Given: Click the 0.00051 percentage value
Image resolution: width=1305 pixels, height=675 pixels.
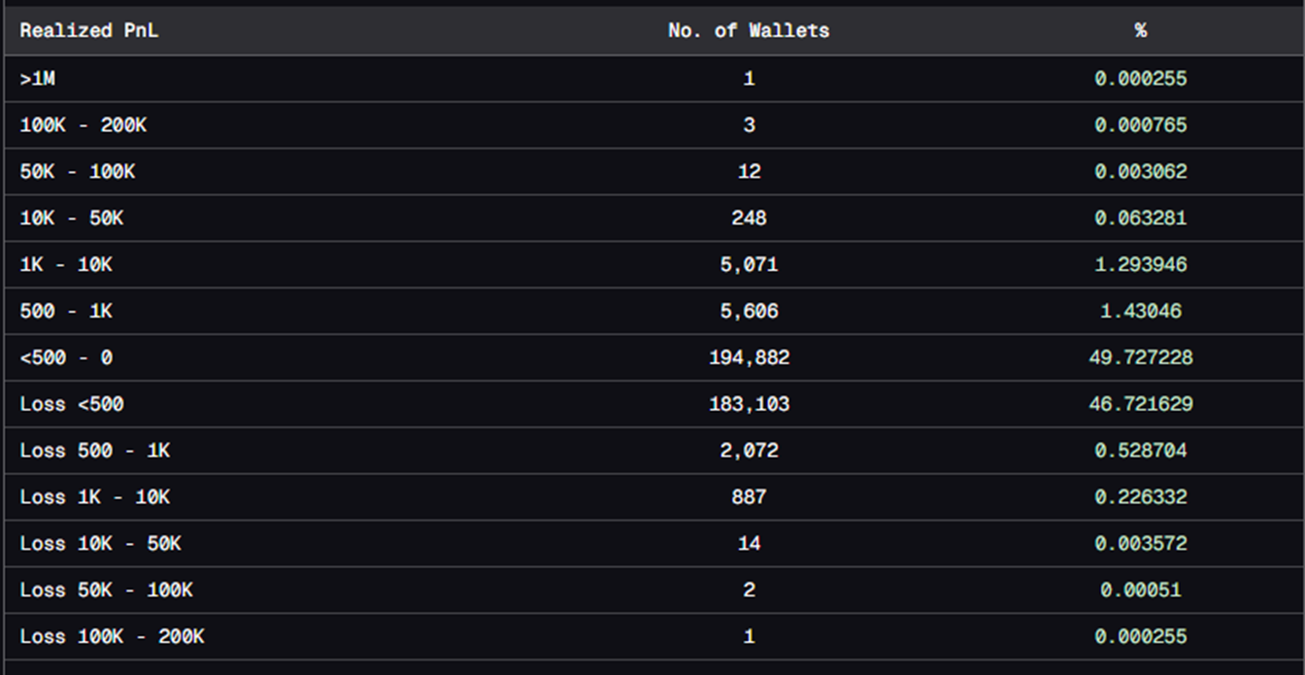Looking at the screenshot, I should [1140, 591].
